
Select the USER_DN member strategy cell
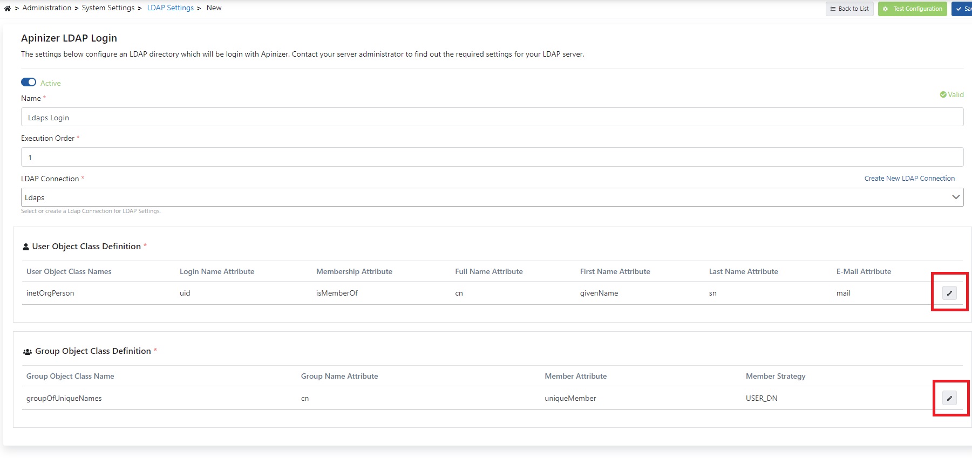[762, 399]
